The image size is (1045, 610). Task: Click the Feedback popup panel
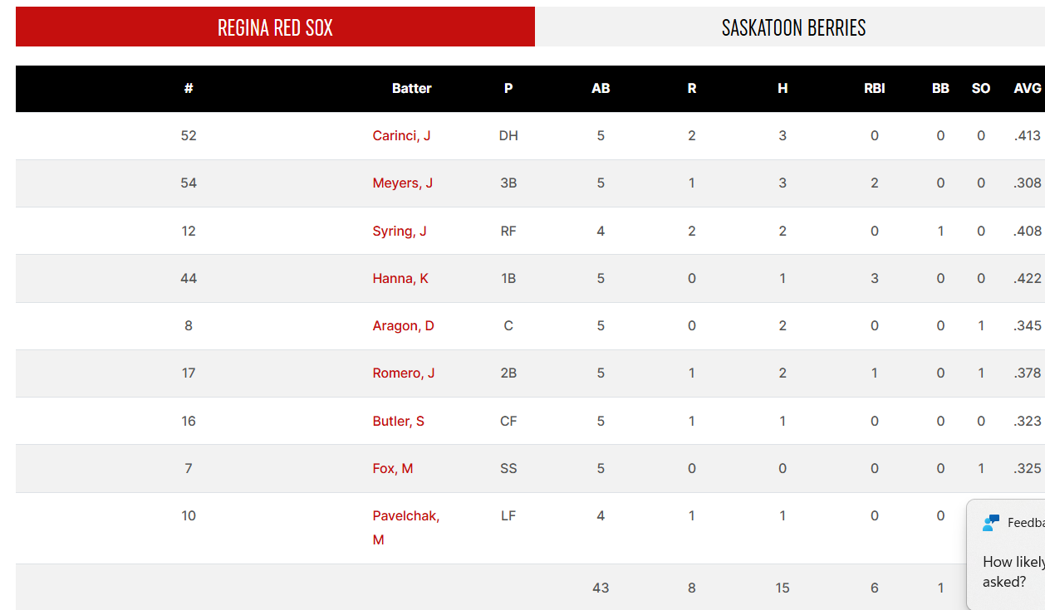[x=1006, y=554]
